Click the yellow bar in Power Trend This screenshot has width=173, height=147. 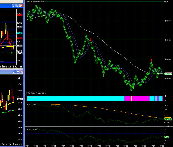[x=132, y=98]
